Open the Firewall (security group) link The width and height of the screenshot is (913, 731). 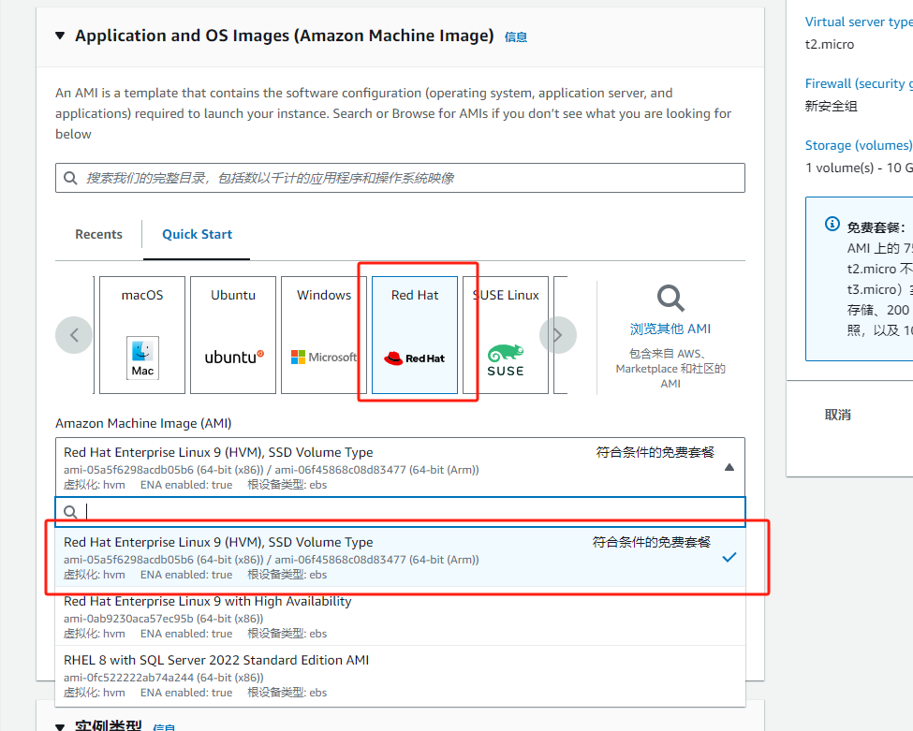859,84
